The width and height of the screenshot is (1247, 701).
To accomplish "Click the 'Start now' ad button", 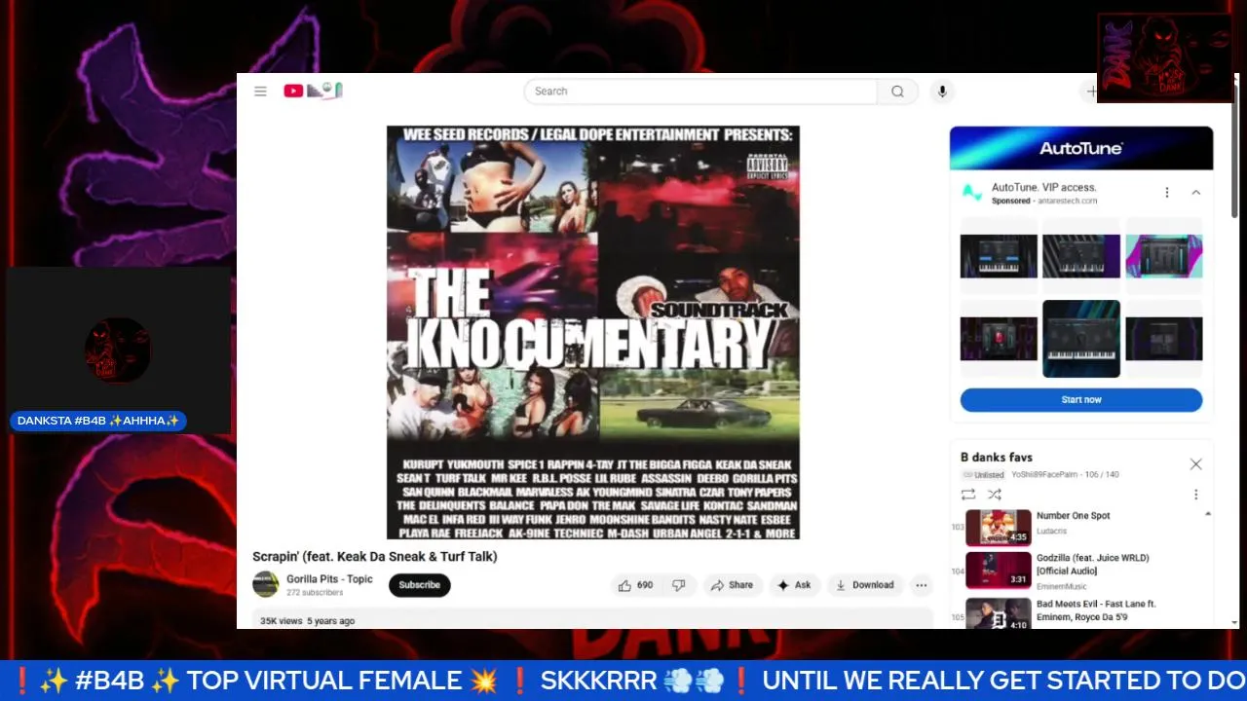I will [x=1081, y=400].
